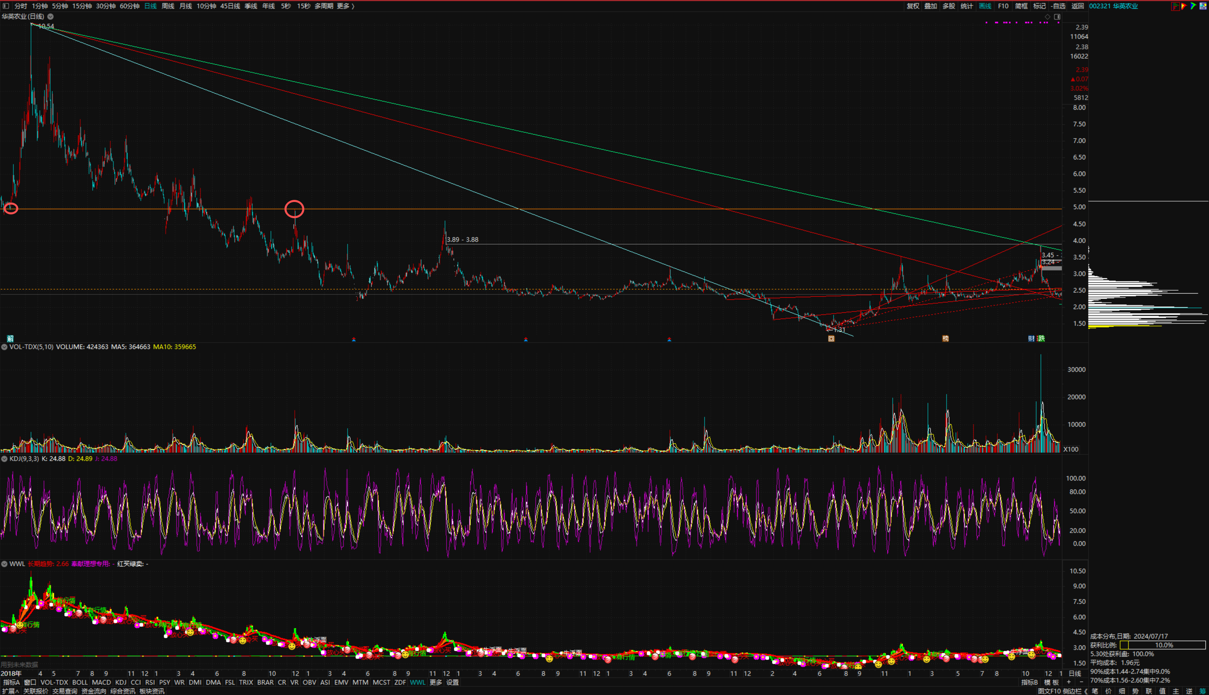Click the 资金流向 button
The height and width of the screenshot is (695, 1209).
tap(94, 691)
